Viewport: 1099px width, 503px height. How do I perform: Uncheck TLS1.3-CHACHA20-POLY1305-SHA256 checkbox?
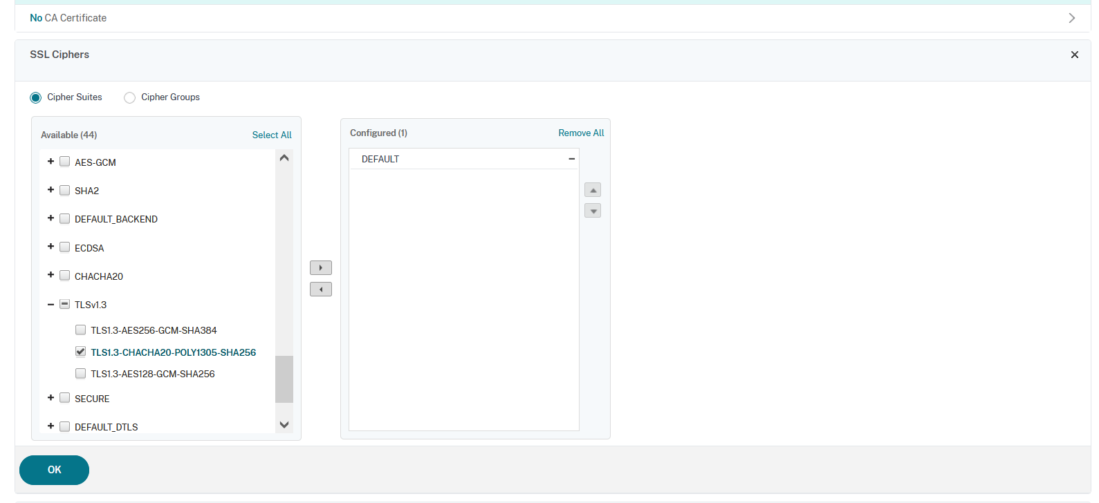click(81, 352)
